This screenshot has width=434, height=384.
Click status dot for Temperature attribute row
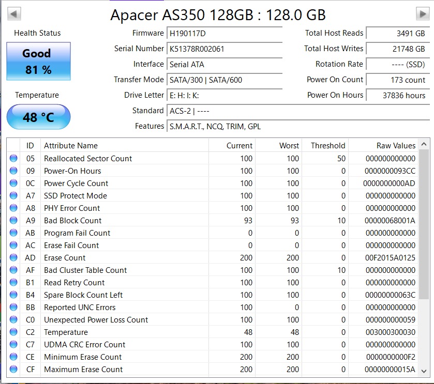coord(13,332)
